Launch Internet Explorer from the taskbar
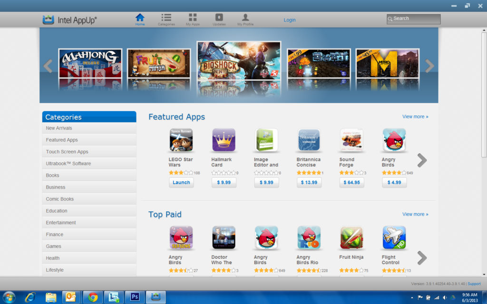The height and width of the screenshot is (304, 487). [30, 297]
